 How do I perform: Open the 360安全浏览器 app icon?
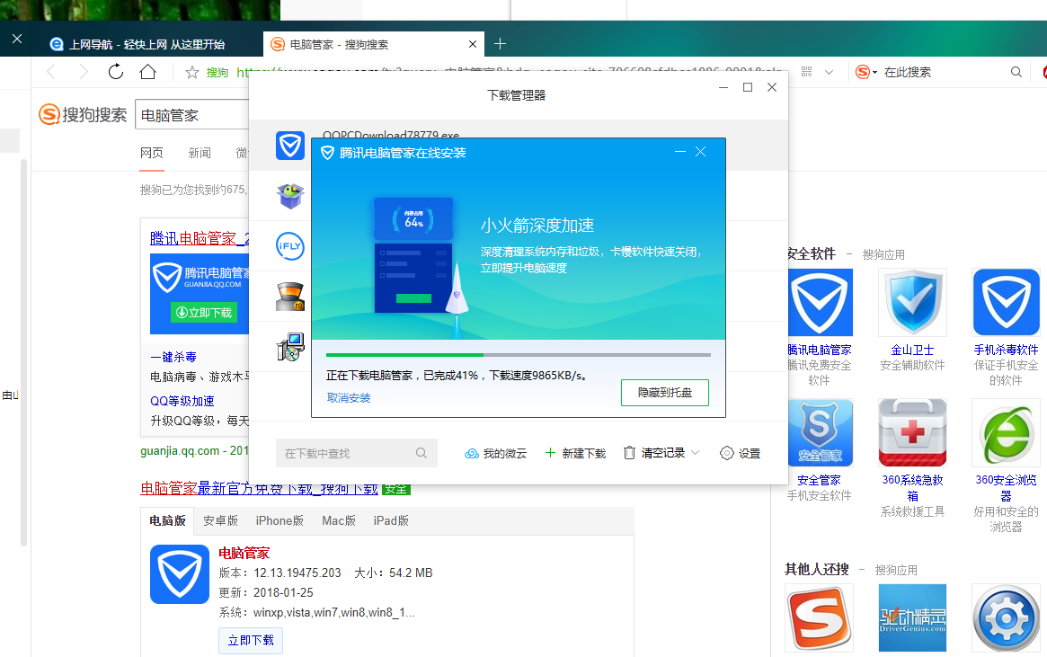(x=1006, y=432)
